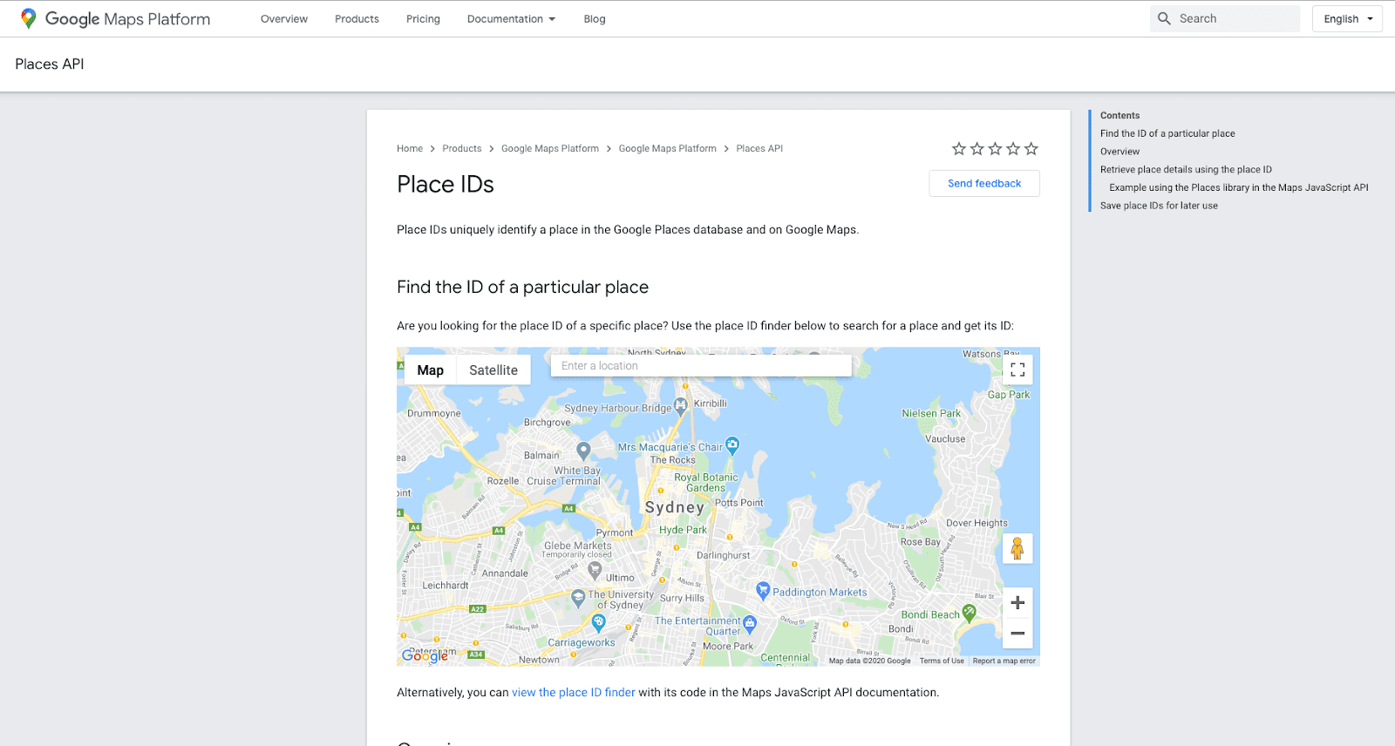Toggle fullscreen view on the map

coord(1017,370)
